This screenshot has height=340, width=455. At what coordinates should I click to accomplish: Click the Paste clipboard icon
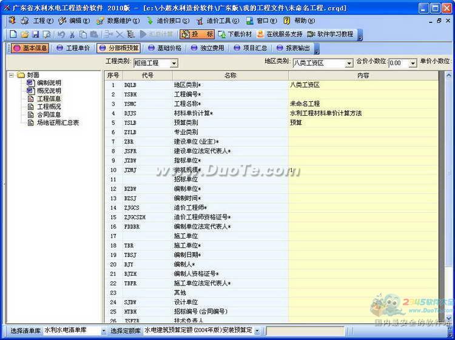coord(93,35)
